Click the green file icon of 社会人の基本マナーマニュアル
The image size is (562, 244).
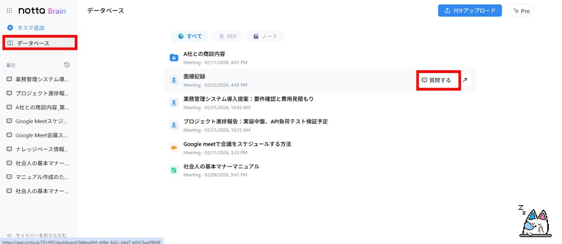(x=174, y=170)
